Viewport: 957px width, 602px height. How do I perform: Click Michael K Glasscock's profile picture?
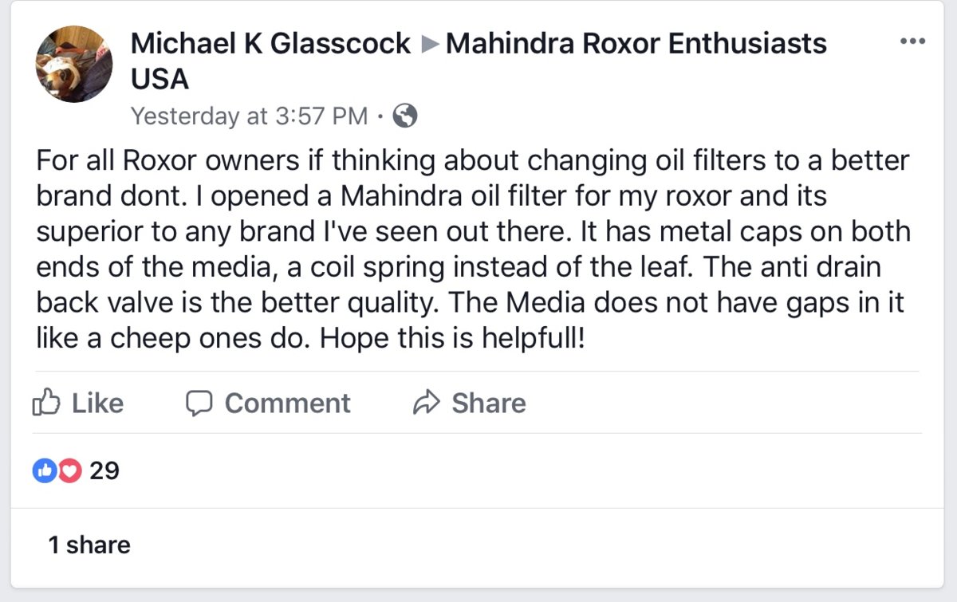74,63
